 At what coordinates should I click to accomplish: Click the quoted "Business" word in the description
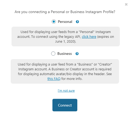point(85,64)
